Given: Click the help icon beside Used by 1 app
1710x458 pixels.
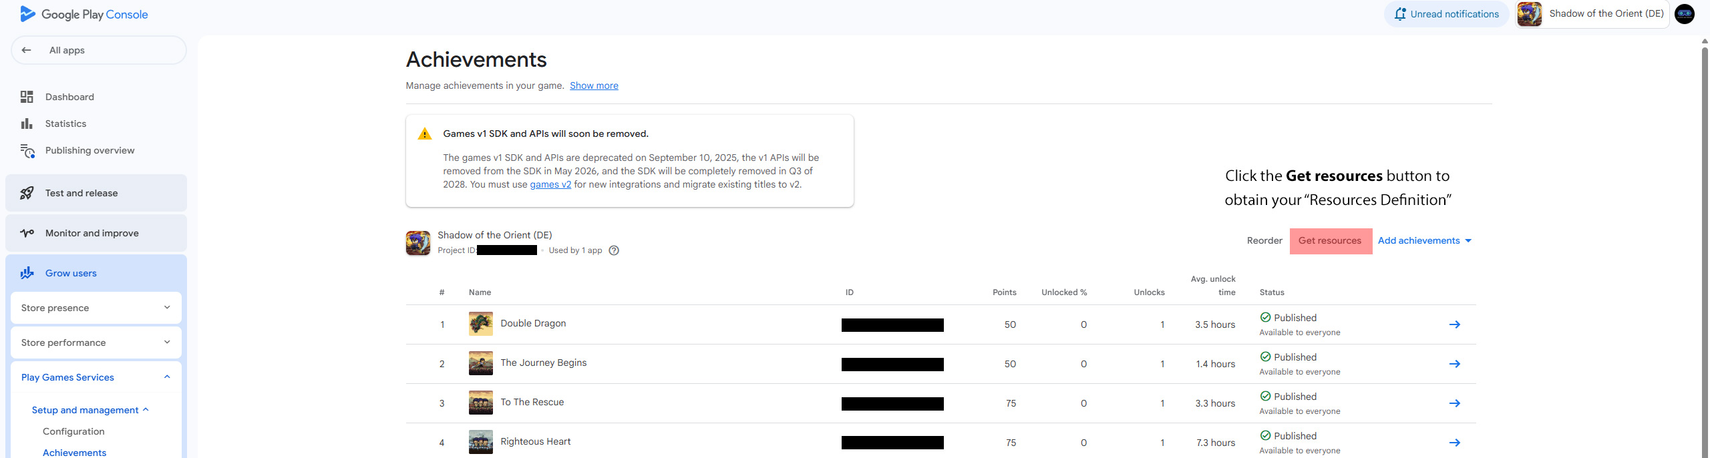Looking at the screenshot, I should pos(614,250).
